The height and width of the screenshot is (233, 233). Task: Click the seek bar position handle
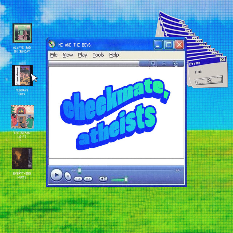[x=80, y=170]
